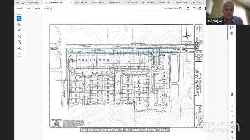Open the Edit menu item
Image resolution: width=250 pixels, height=140 pixels.
pyautogui.click(x=29, y=9)
